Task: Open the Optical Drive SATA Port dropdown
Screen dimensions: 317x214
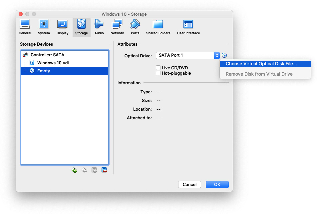Action: 188,55
